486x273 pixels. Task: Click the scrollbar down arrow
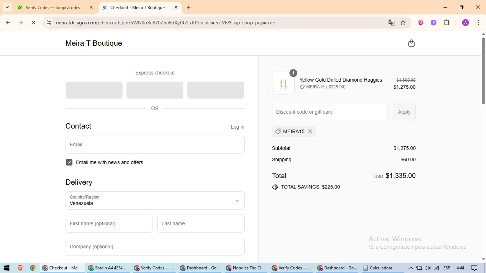pyautogui.click(x=483, y=259)
